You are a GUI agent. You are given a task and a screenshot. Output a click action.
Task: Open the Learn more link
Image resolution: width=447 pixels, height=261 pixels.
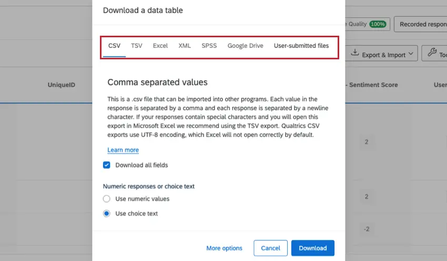(123, 150)
